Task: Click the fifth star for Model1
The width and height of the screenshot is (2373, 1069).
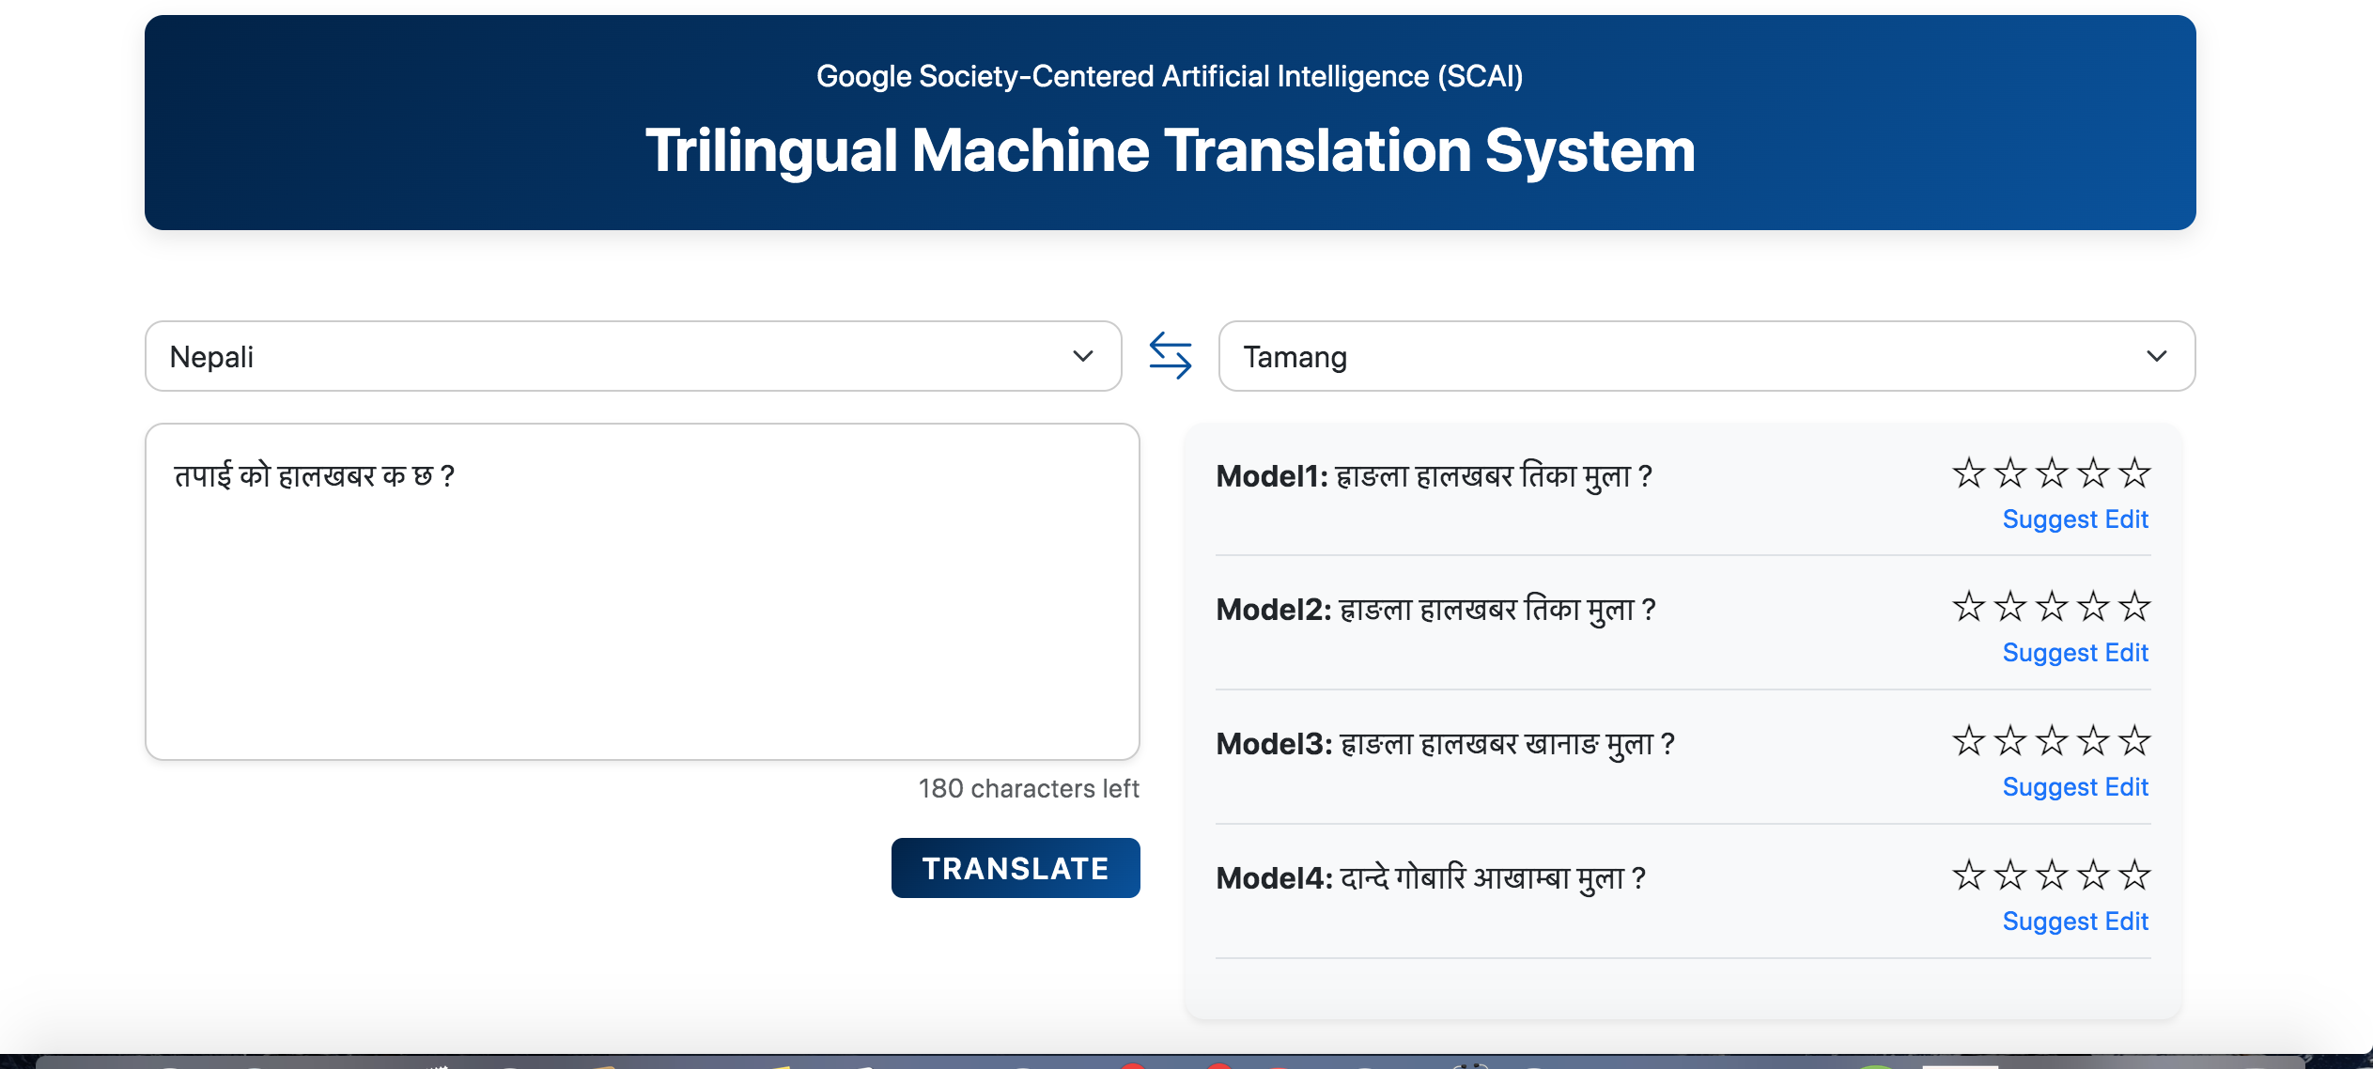Action: (x=2137, y=475)
